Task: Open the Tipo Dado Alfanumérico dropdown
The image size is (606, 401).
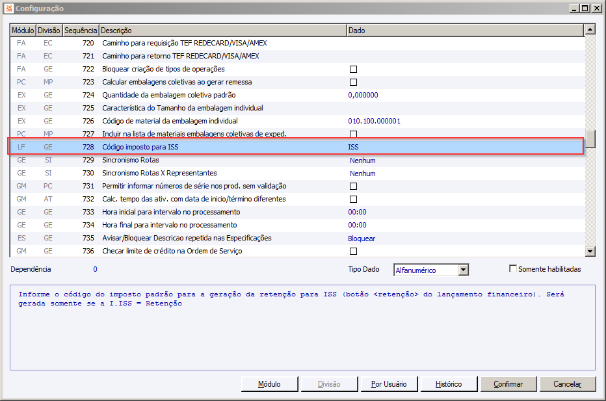Action: (464, 270)
